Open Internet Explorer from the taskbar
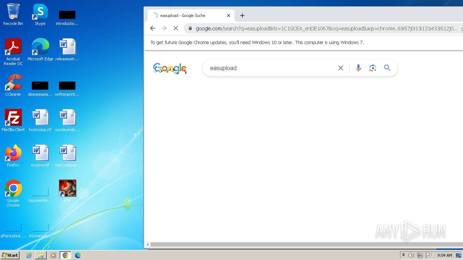The height and width of the screenshot is (260, 463). 29,255
